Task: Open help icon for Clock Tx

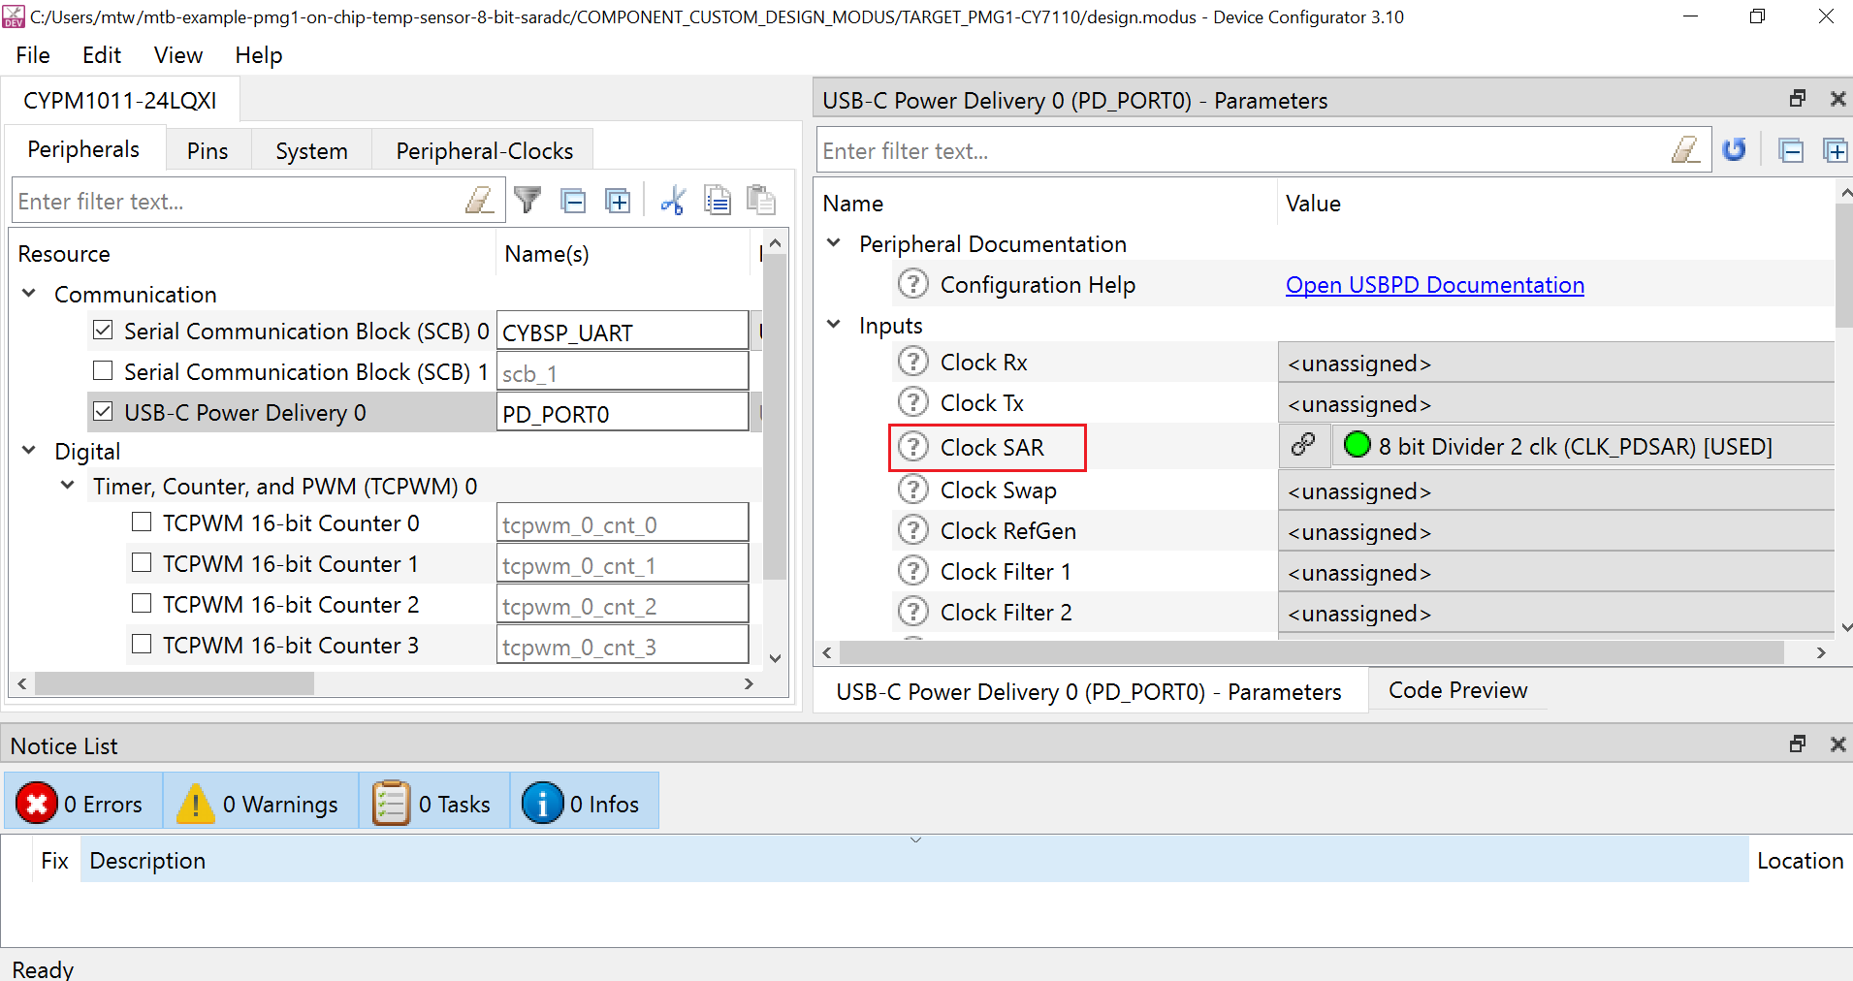Action: point(912,402)
